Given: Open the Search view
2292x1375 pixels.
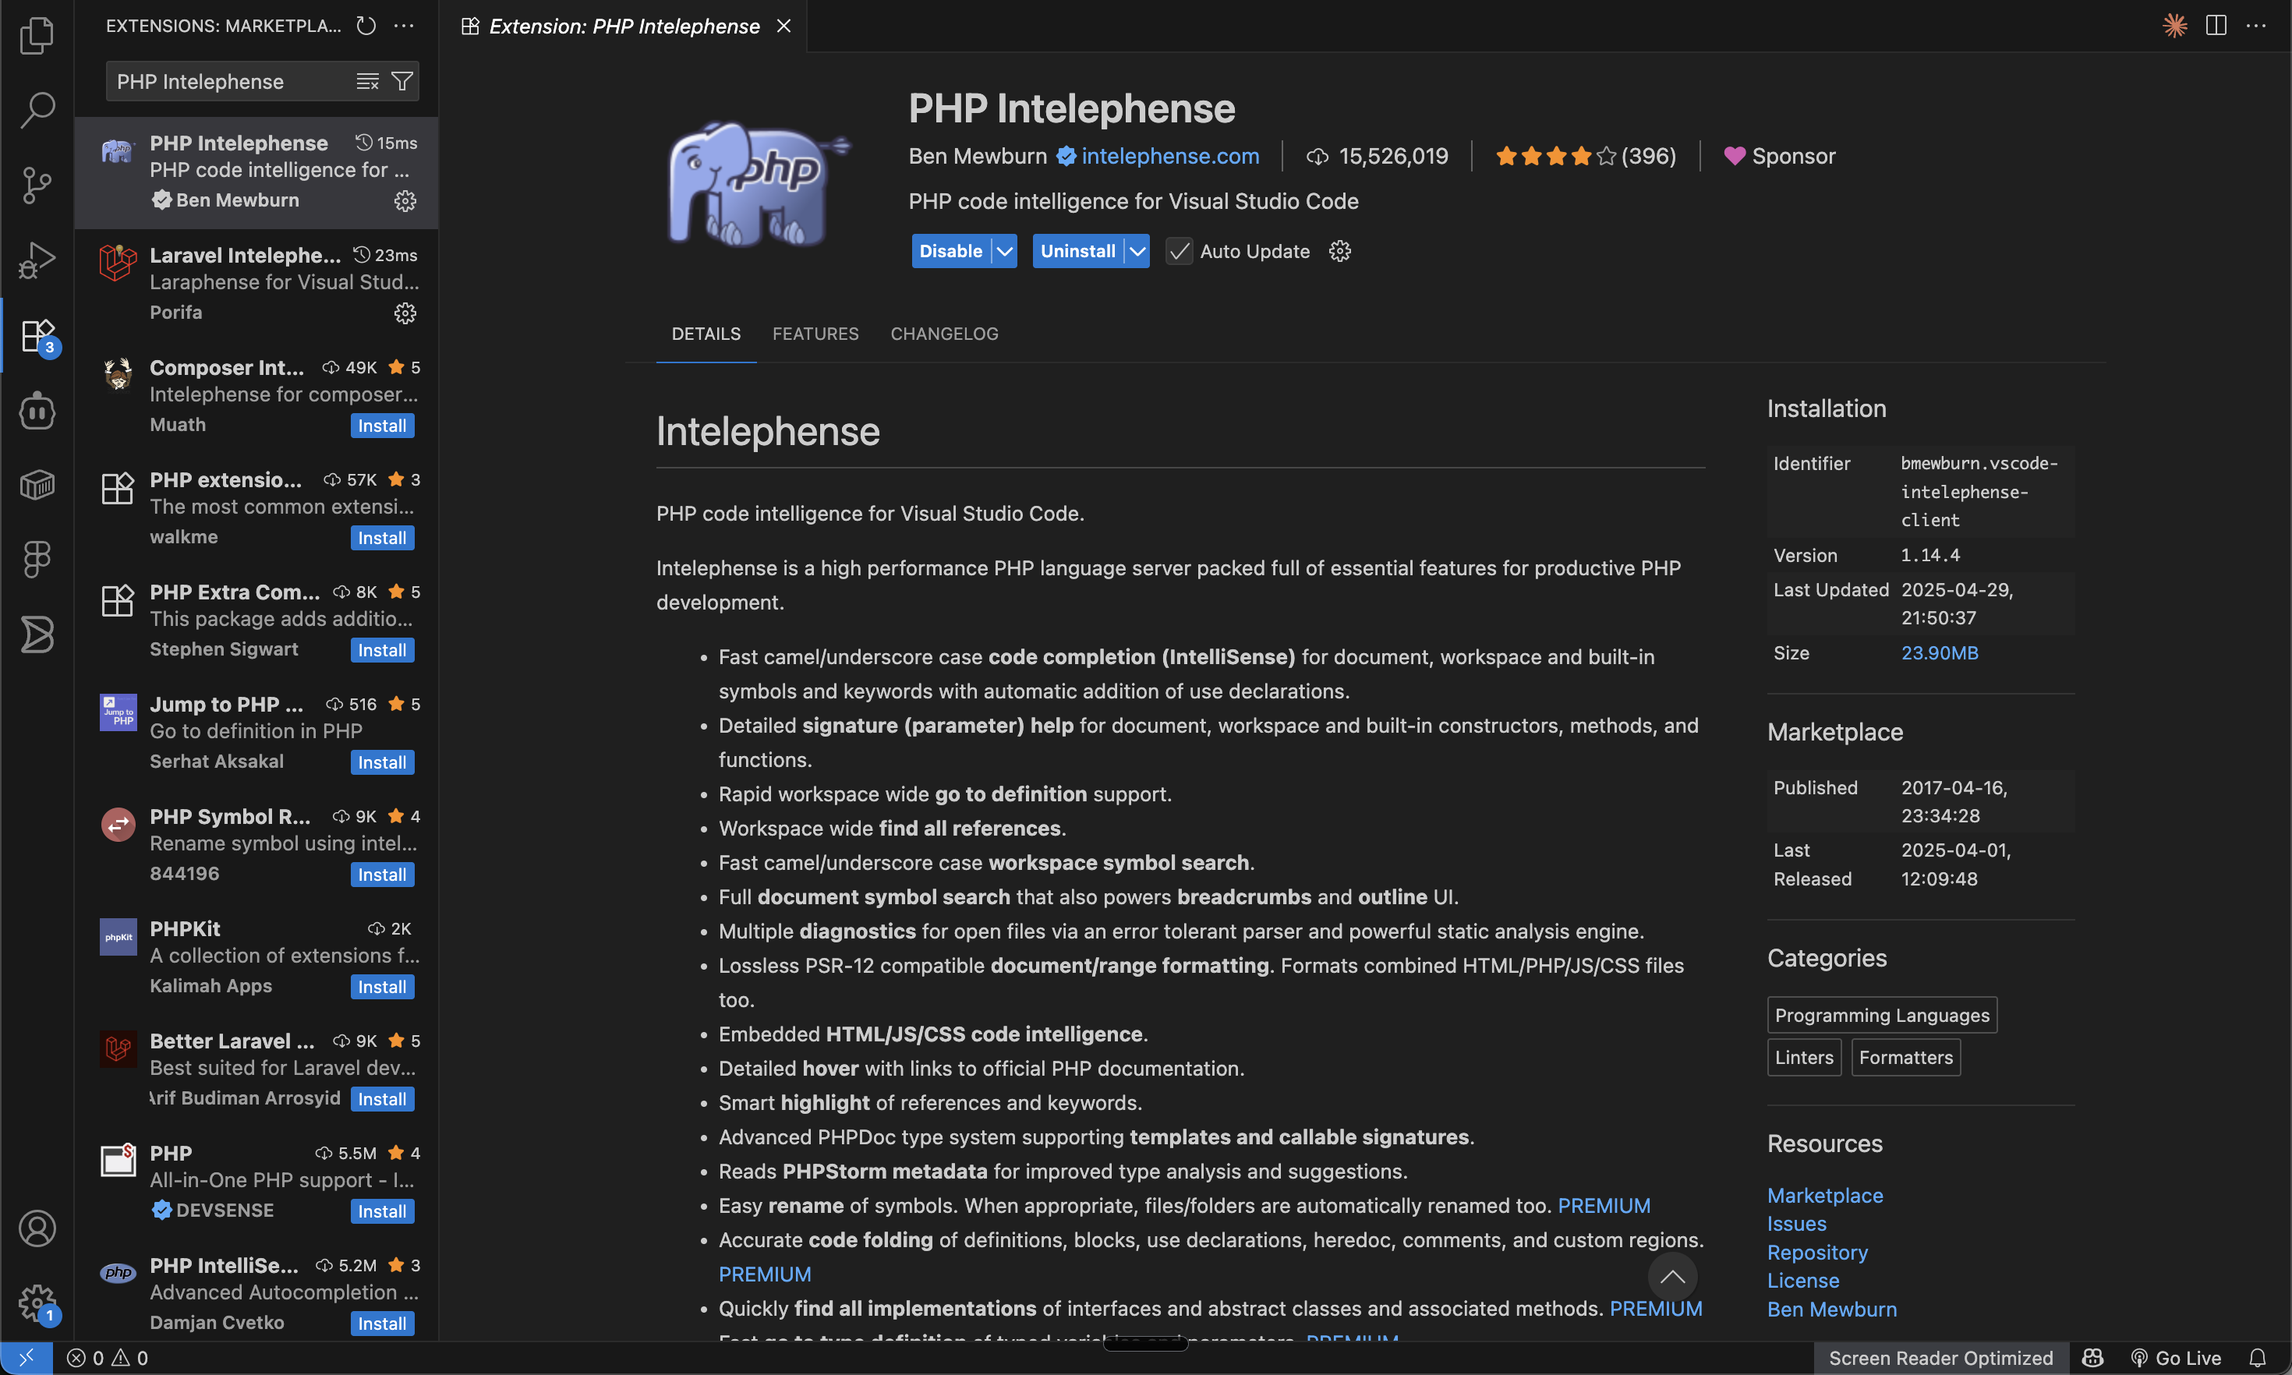Looking at the screenshot, I should click(x=36, y=109).
